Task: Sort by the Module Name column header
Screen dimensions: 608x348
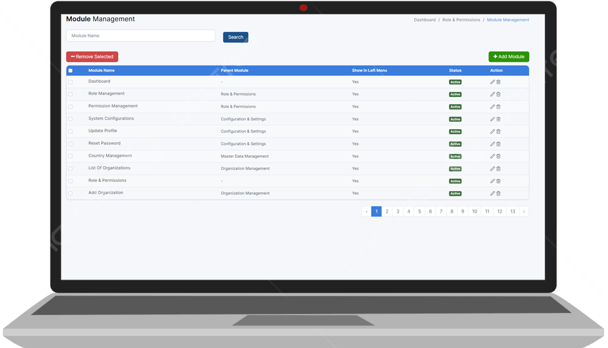Action: tap(101, 70)
